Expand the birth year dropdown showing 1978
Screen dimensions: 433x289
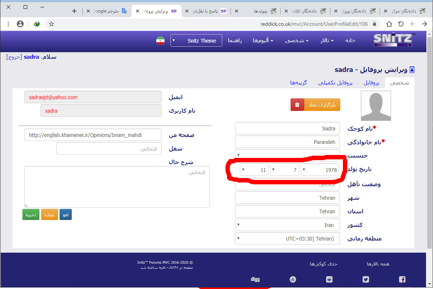320,170
